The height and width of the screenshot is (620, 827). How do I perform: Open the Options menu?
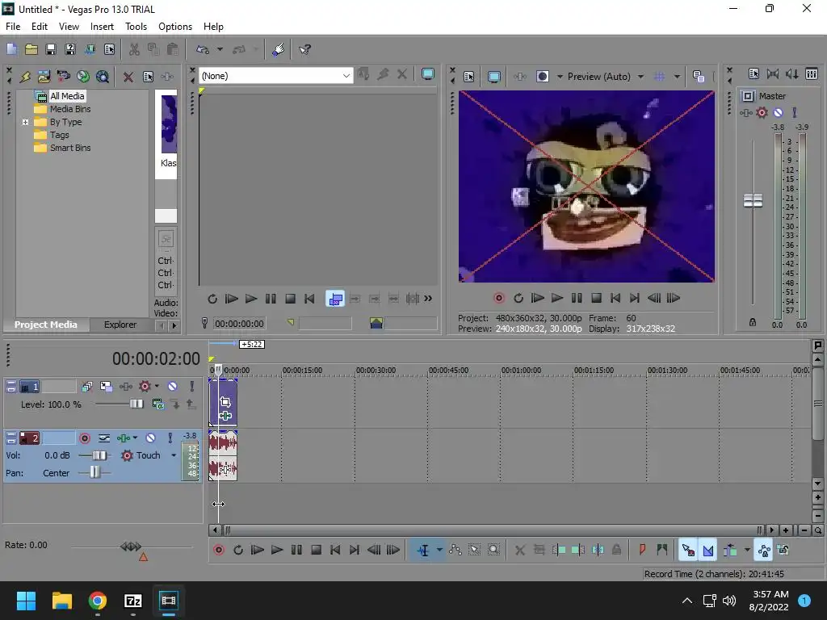(x=175, y=27)
